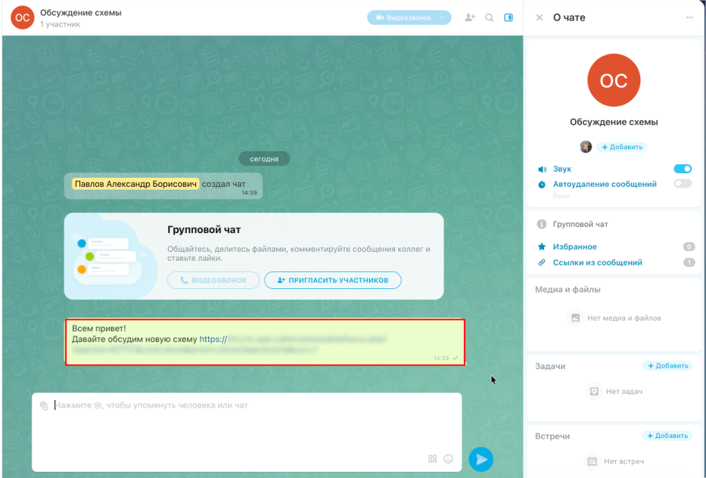Image resolution: width=706 pixels, height=478 pixels.
Task: Enable the "Автоудаление сообщений" toggle
Action: pos(683,183)
